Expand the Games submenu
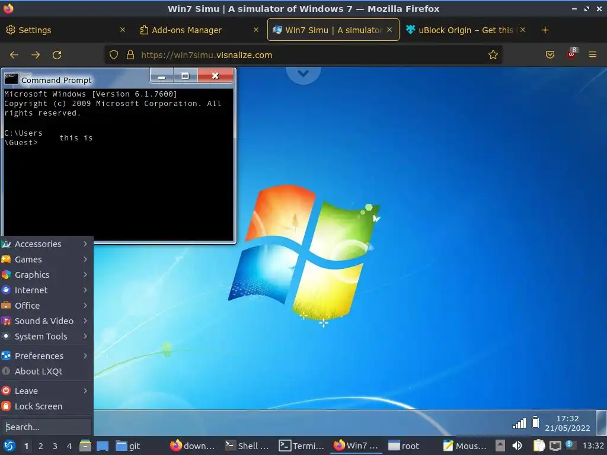Viewport: 607px width, 455px height. click(46, 259)
